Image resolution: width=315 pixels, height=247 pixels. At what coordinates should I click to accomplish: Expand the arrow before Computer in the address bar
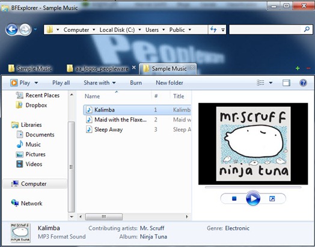click(58, 29)
